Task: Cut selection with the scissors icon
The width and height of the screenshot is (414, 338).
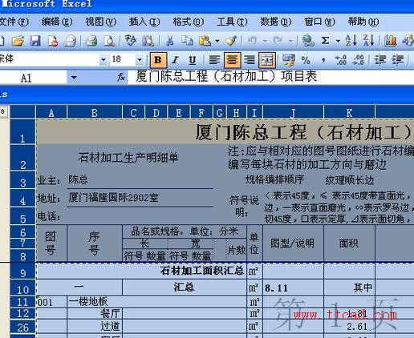Action: point(169,41)
